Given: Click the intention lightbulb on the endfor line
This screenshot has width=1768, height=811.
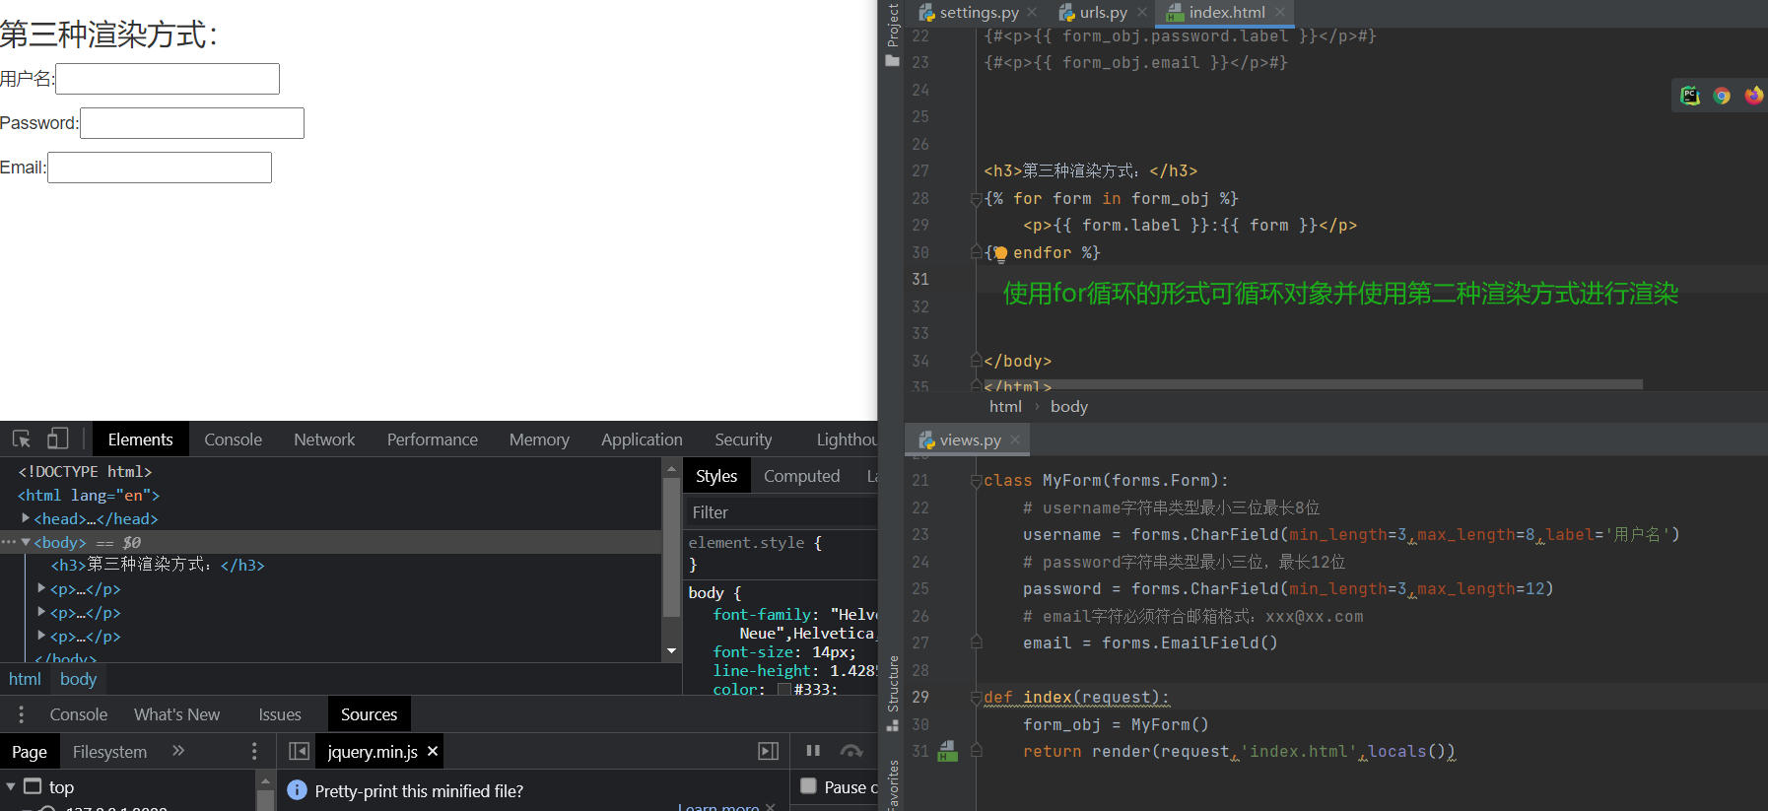Looking at the screenshot, I should pos(1000,253).
